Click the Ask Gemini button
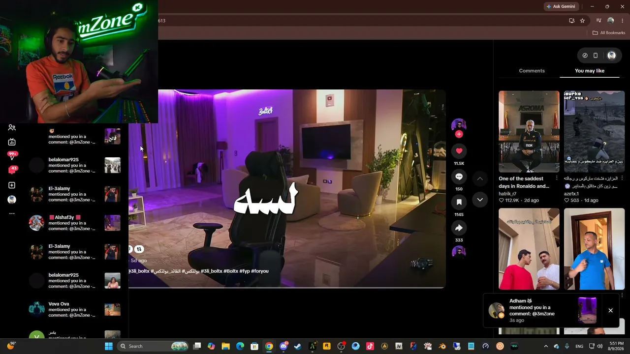 (x=561, y=6)
